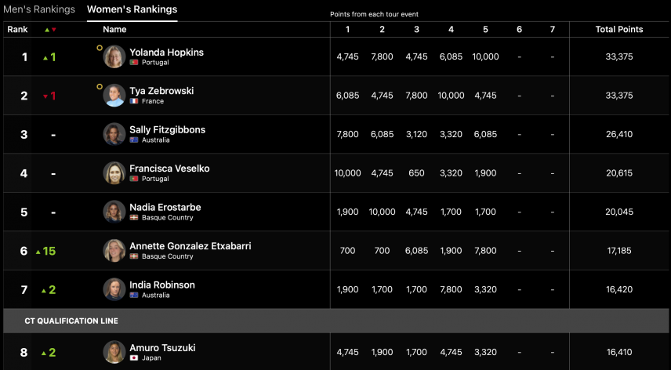
Task: Click Tya Zebrowski's avatar
Action: tap(114, 96)
